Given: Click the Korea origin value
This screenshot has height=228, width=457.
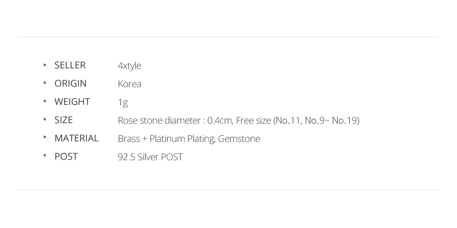Looking at the screenshot, I should click(x=129, y=84).
